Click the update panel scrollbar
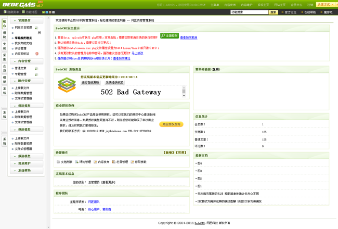This screenshot has width=338, height=229. click(184, 92)
